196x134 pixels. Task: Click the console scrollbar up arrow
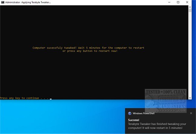190,7
